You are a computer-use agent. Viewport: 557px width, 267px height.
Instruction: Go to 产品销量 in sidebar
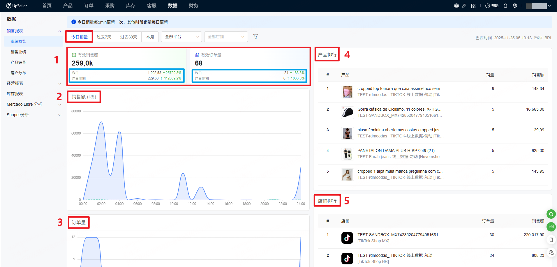18,62
